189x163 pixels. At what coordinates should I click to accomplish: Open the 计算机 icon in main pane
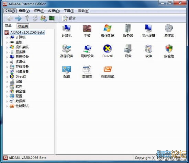67,31
